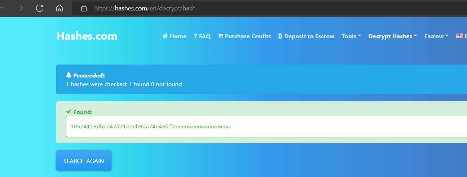Click the checkmark icon beside Found:

(69, 112)
